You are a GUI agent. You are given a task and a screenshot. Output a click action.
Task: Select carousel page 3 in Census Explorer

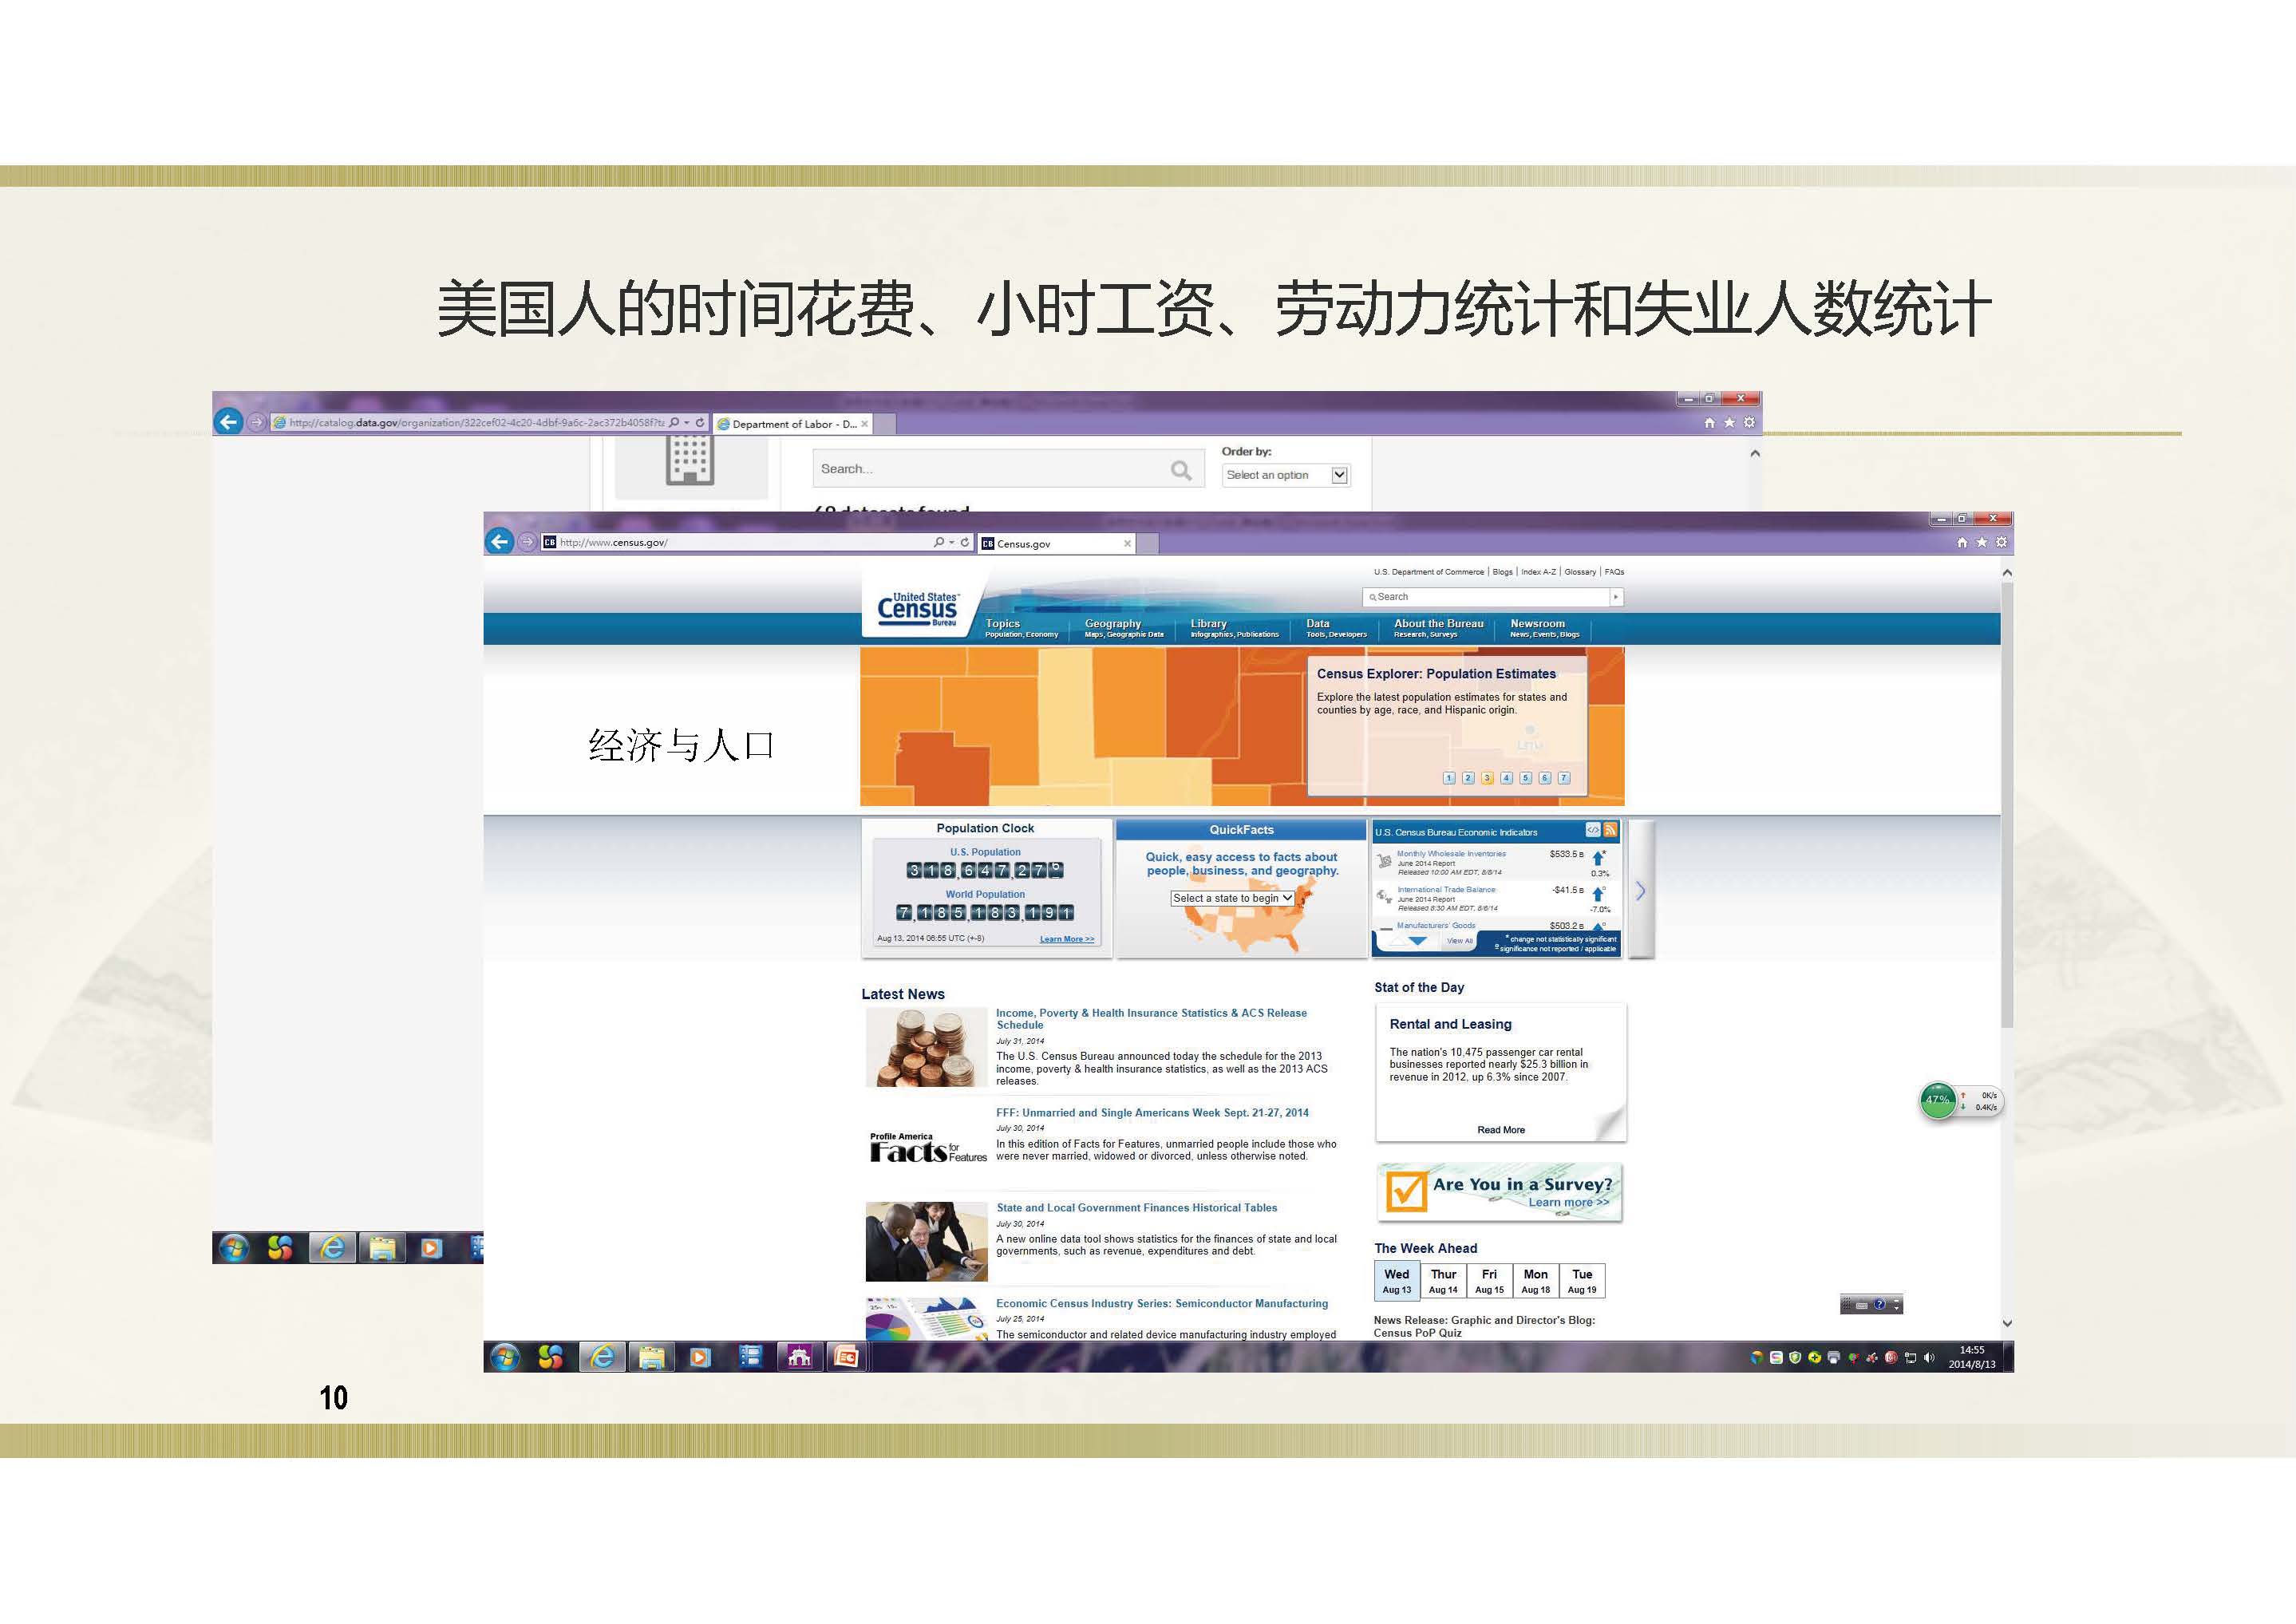point(1487,777)
